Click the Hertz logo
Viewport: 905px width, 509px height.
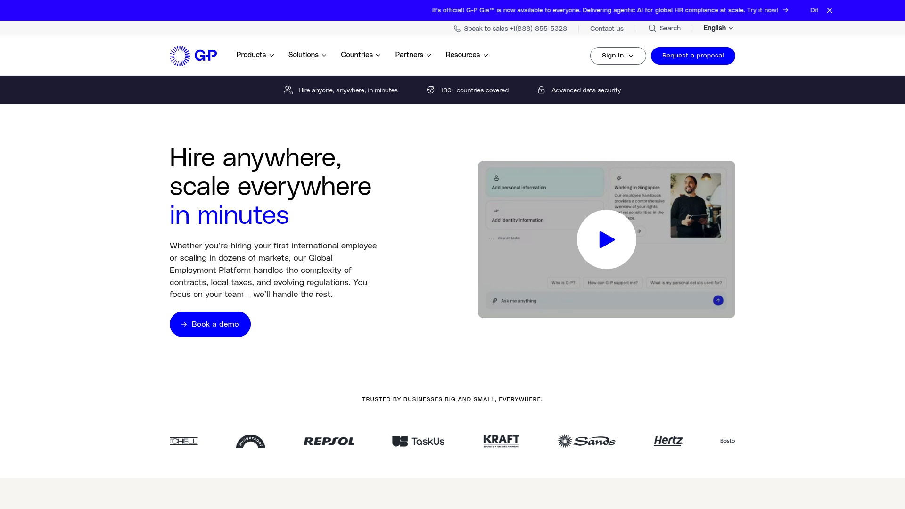click(x=668, y=441)
